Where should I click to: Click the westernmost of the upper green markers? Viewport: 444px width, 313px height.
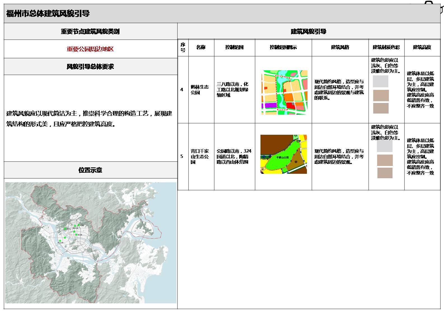coord(65,229)
